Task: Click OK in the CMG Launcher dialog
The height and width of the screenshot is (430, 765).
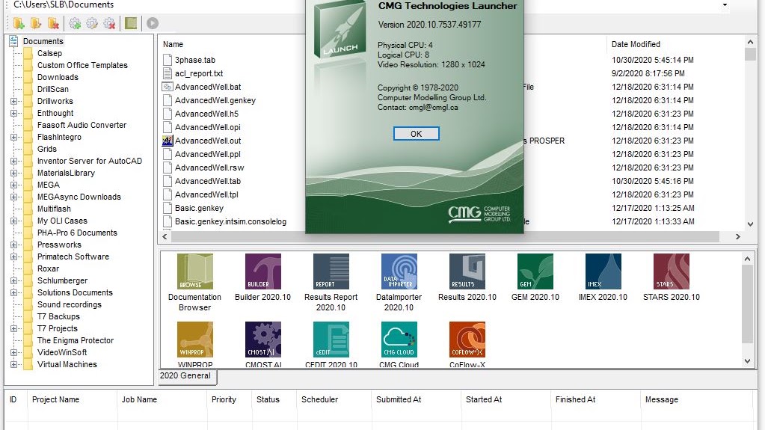Action: pos(417,134)
